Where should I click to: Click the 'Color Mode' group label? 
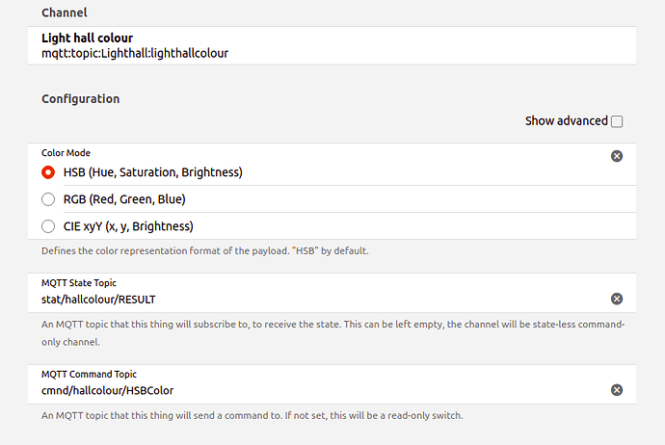[66, 153]
